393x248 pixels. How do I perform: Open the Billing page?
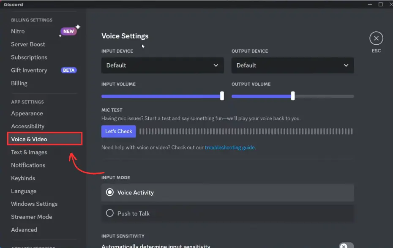pyautogui.click(x=19, y=83)
